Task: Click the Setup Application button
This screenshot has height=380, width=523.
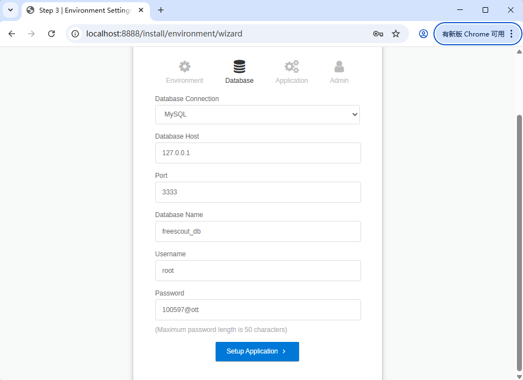Action: coord(257,351)
